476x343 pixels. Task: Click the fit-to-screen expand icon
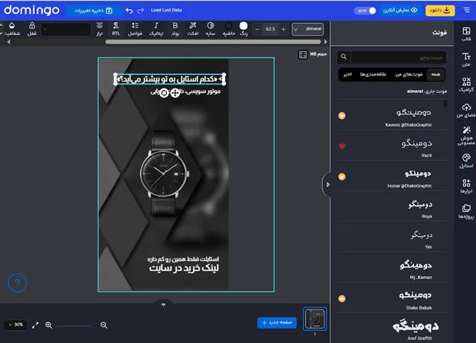35,325
